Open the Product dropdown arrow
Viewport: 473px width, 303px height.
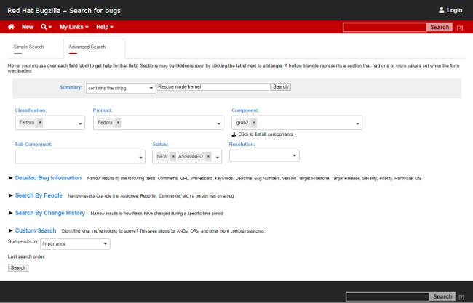(219, 124)
